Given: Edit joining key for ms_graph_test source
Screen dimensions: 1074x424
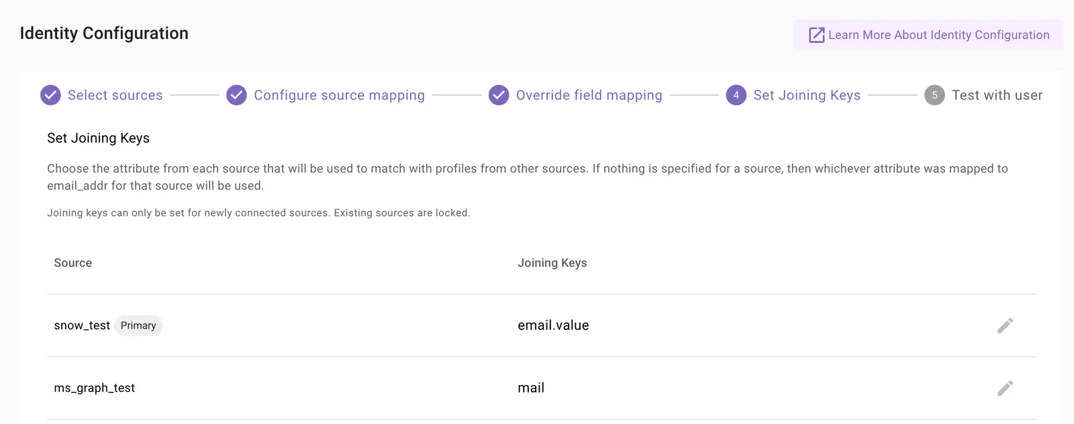Looking at the screenshot, I should pos(1005,388).
